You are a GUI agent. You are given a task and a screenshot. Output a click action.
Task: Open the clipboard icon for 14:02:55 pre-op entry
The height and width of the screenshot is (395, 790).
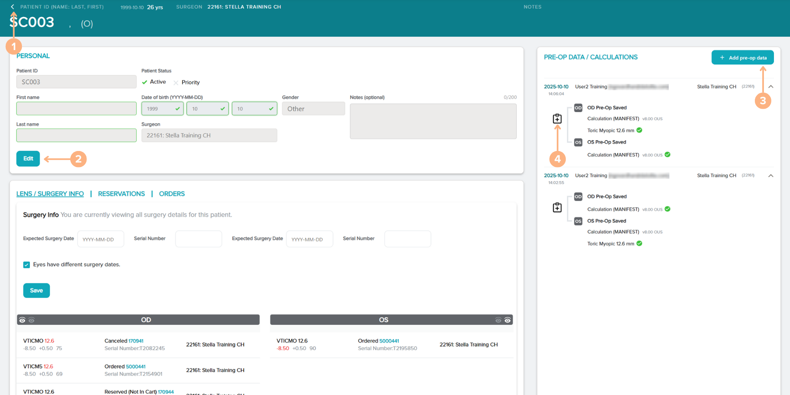pyautogui.click(x=557, y=207)
